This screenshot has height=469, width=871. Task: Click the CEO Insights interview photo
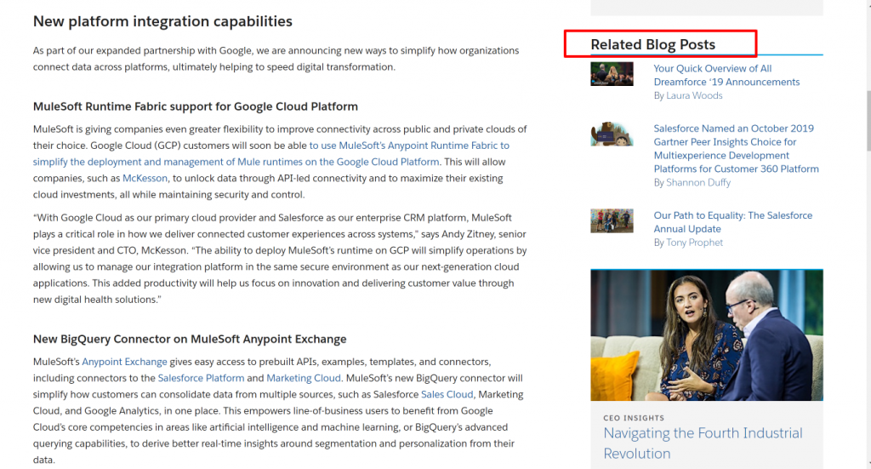tap(706, 335)
